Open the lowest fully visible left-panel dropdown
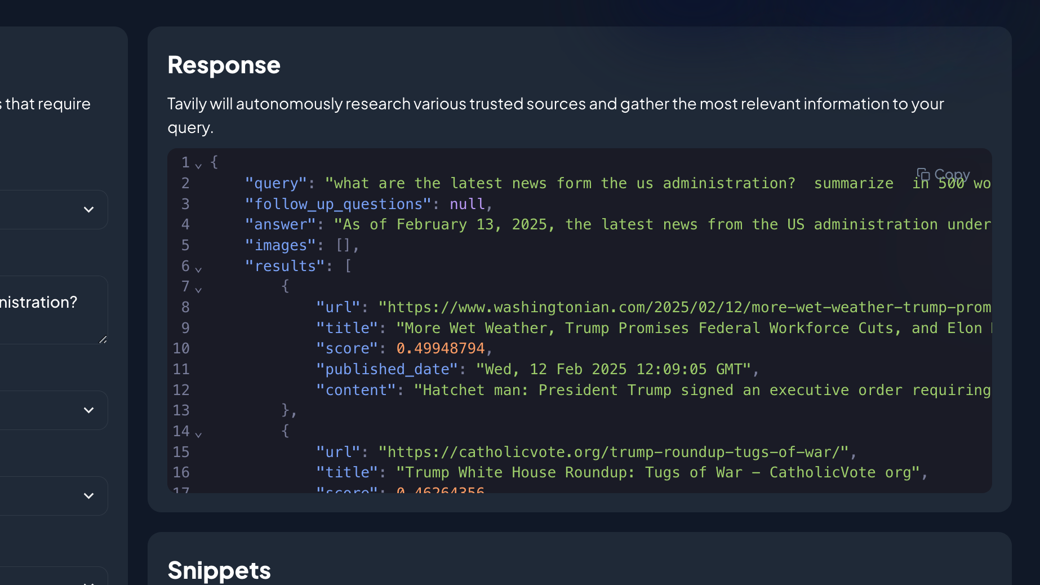Image resolution: width=1040 pixels, height=585 pixels. pos(54,496)
